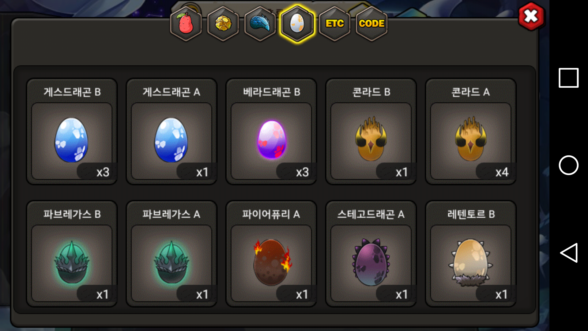The width and height of the screenshot is (588, 331).
Task: Open the blue dragon scale tab
Action: click(260, 24)
